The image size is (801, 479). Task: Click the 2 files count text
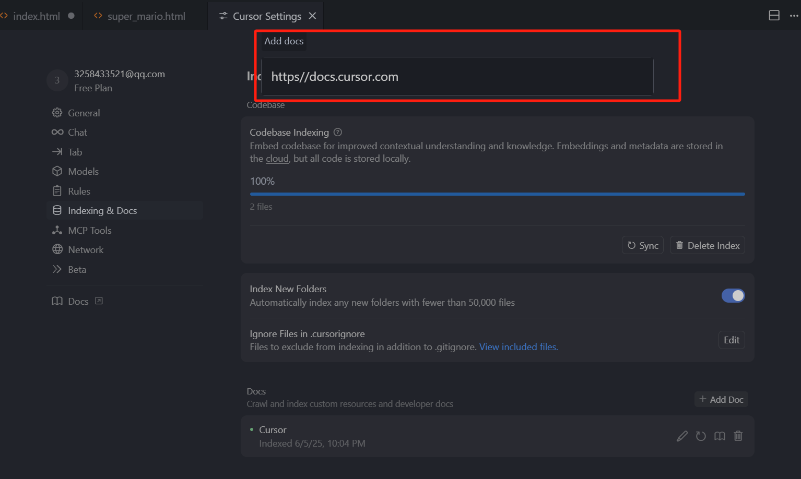coord(261,207)
